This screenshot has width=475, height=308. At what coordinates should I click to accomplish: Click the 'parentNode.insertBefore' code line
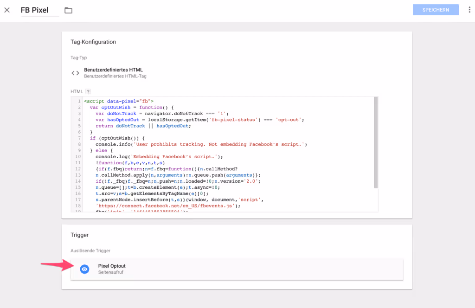coord(180,199)
